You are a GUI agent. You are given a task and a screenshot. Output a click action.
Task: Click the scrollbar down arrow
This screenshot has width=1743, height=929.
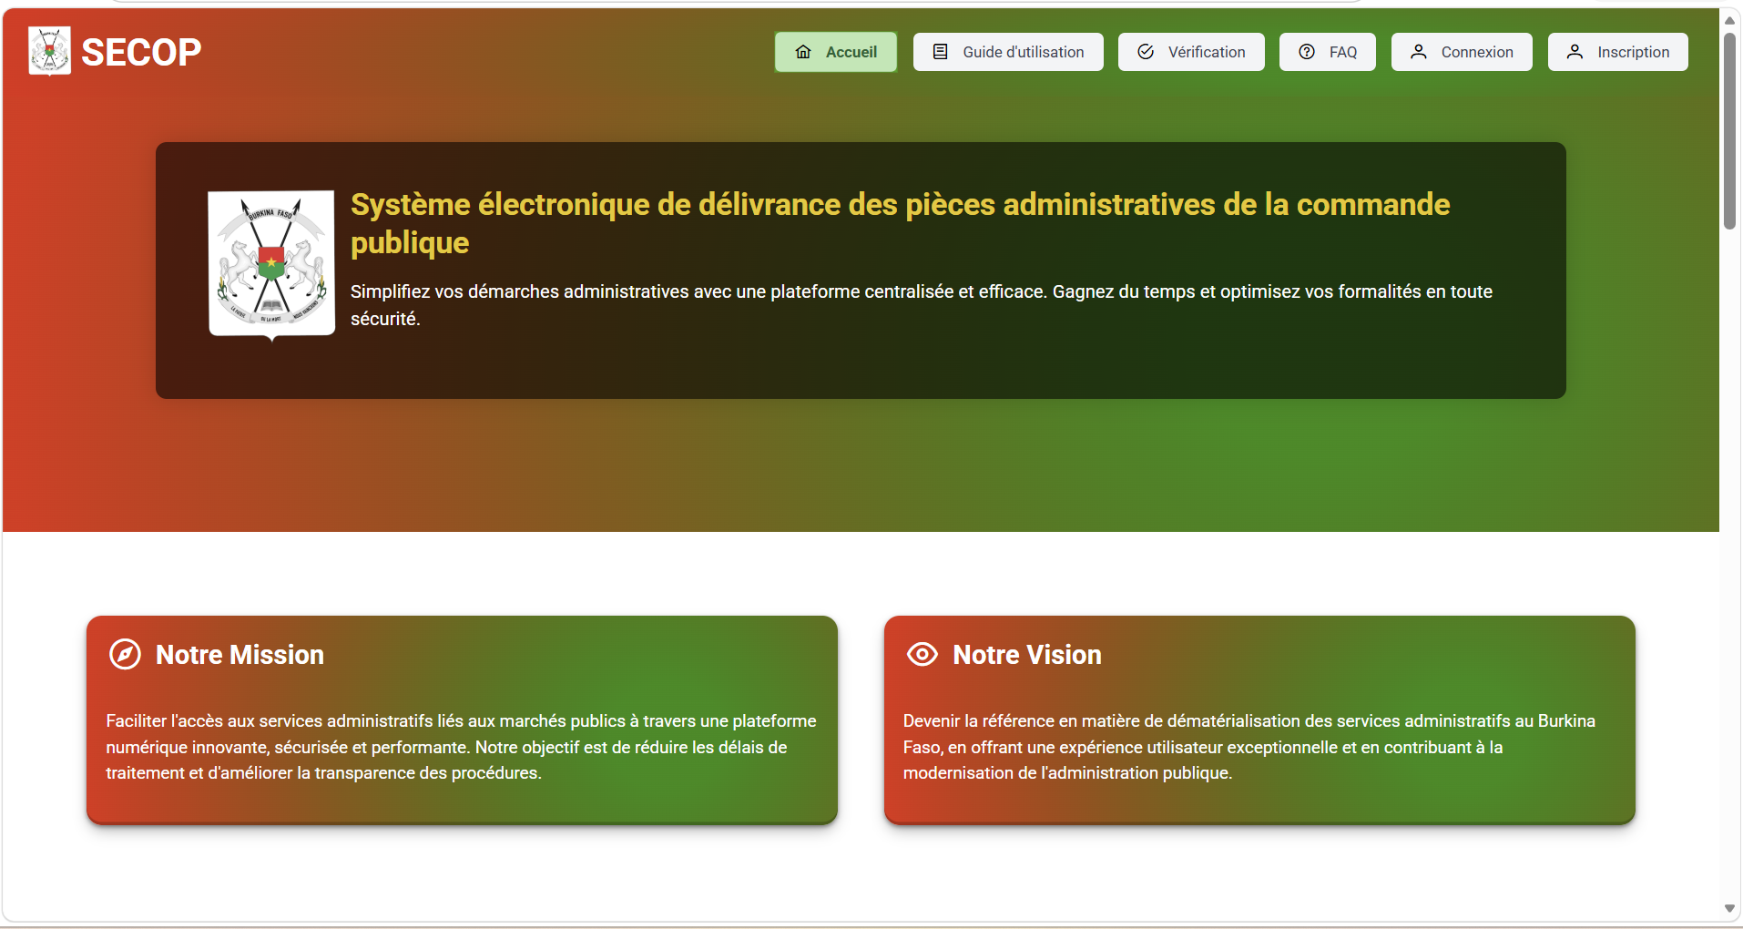click(1729, 908)
